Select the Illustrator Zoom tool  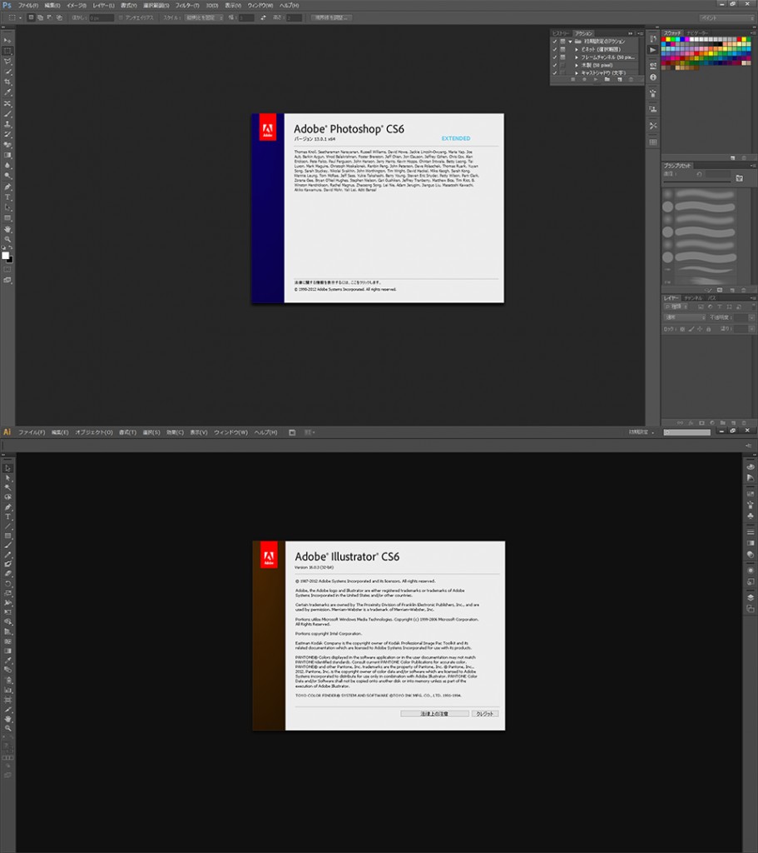[7, 728]
